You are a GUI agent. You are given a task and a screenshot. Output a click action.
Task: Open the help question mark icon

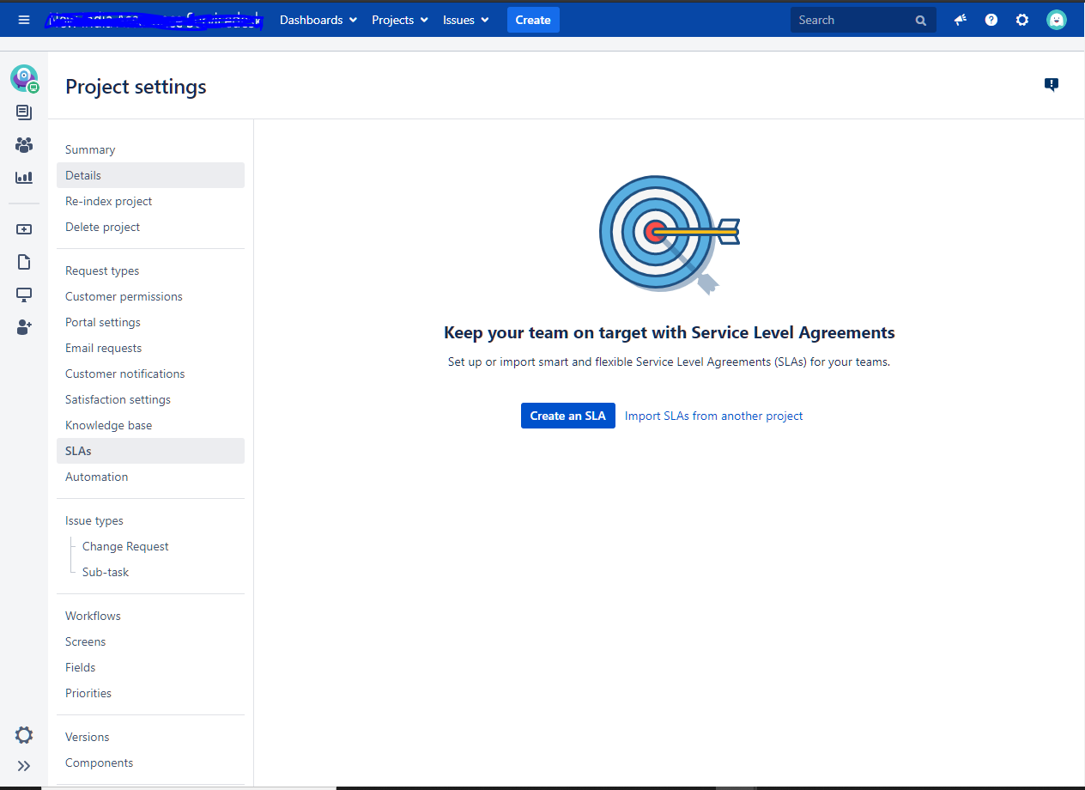(991, 20)
